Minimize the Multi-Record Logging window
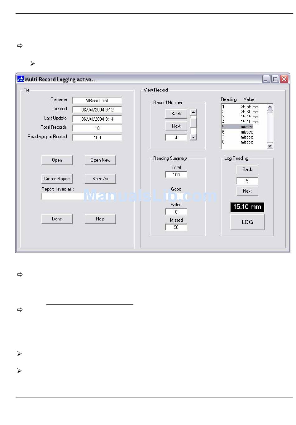This screenshot has width=296, height=425. (266, 79)
